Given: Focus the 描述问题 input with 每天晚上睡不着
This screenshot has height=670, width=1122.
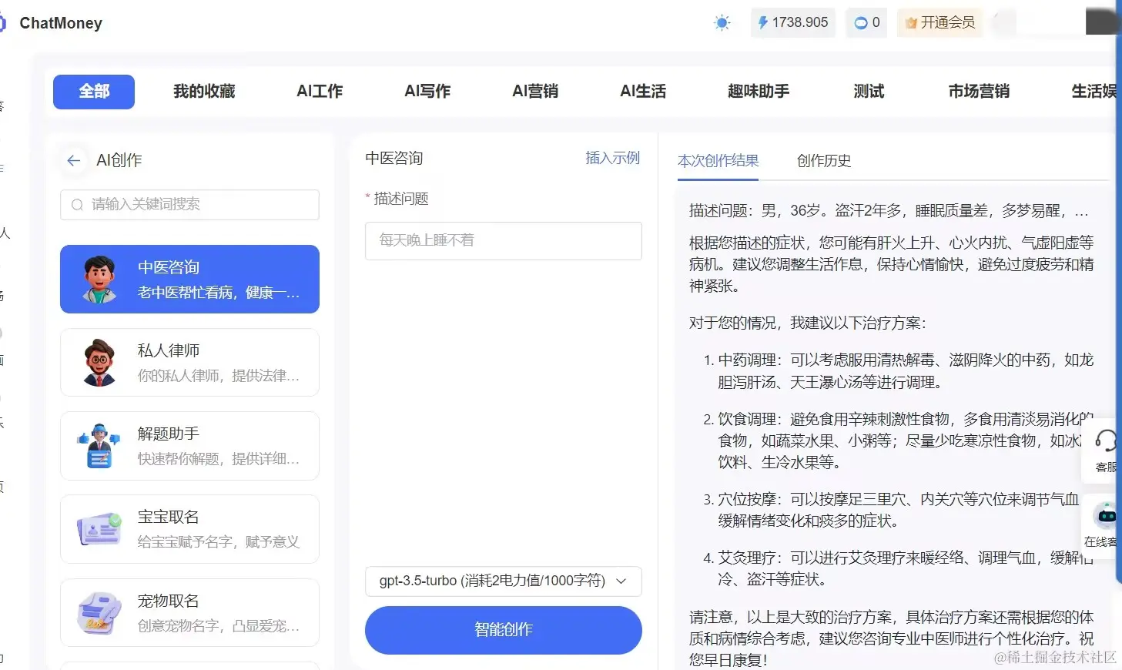Looking at the screenshot, I should coord(504,241).
